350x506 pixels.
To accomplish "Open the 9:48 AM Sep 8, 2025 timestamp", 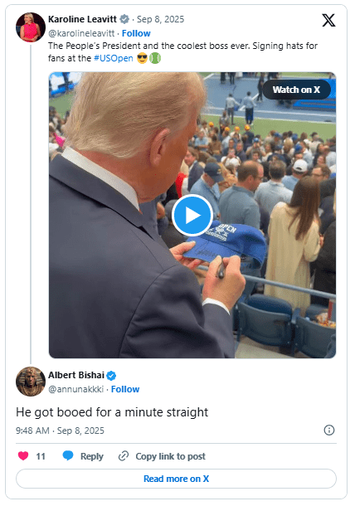I will (x=60, y=431).
